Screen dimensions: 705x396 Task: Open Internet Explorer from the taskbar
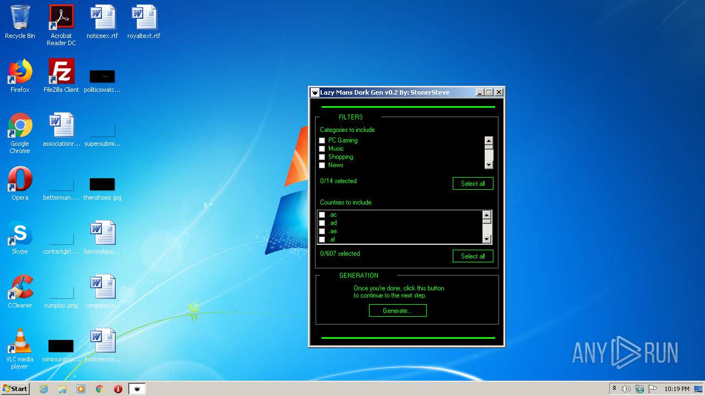tap(44, 389)
